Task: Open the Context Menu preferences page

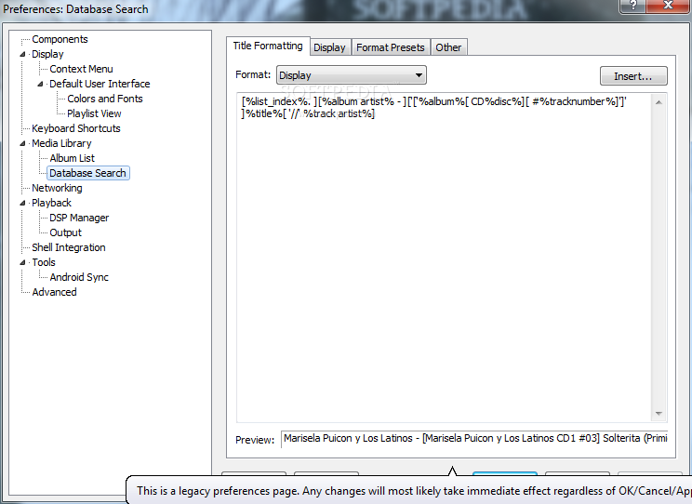Action: point(81,70)
